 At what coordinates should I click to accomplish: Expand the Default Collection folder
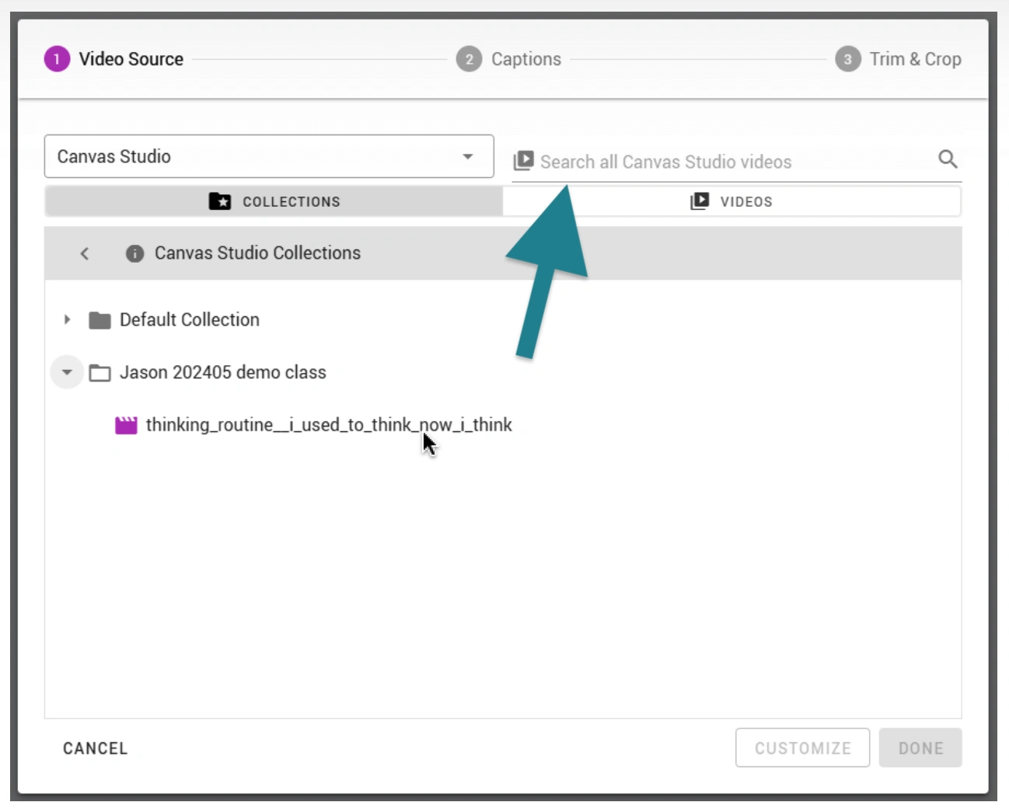coord(67,319)
